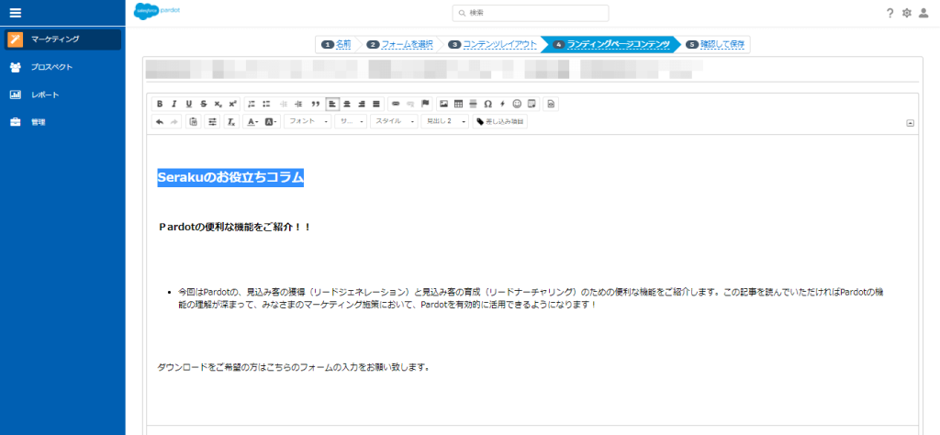Click the bulleted 今回はPardotの paragraph
Viewport: 940px width, 435px height.
[x=532, y=297]
